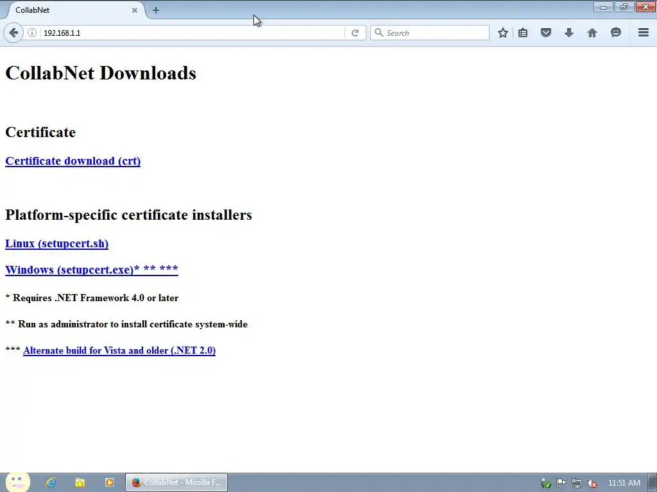Open the Firefox hamburger menu
This screenshot has width=657, height=492.
click(x=644, y=33)
